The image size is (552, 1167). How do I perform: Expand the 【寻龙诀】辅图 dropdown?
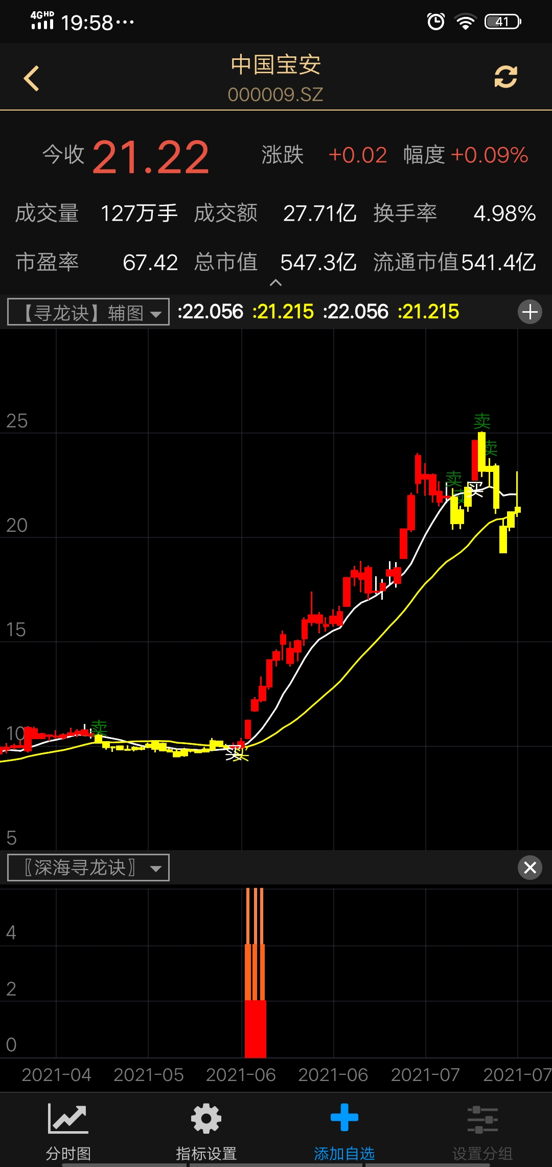[x=88, y=312]
